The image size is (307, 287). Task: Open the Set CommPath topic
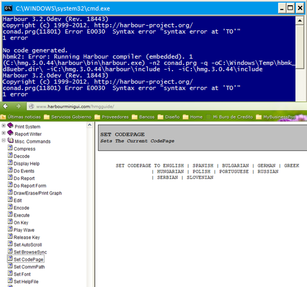(x=29, y=267)
